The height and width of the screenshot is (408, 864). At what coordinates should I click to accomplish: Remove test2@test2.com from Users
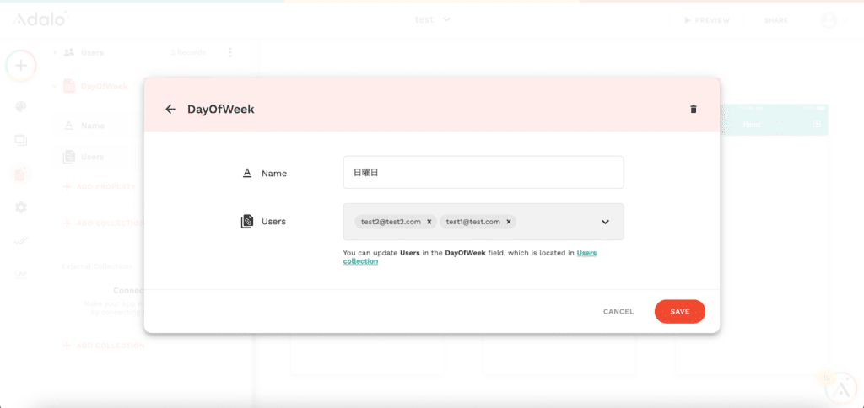coord(429,222)
